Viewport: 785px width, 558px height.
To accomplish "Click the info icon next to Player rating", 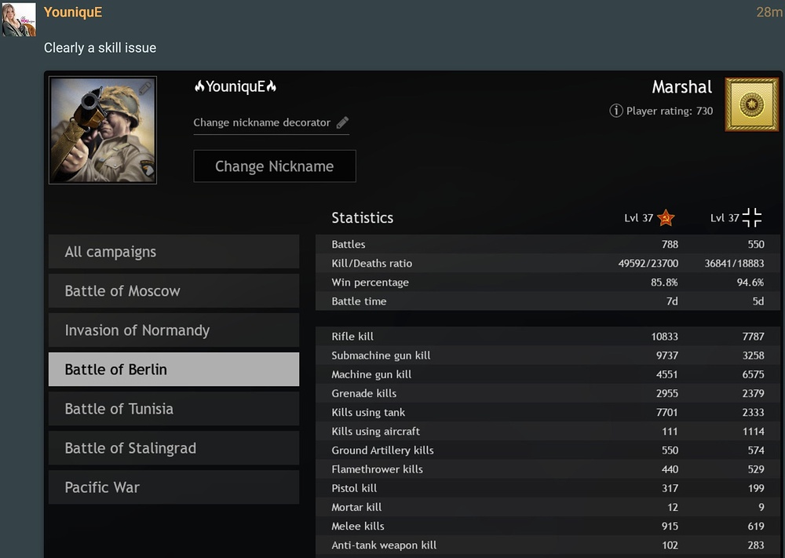I will pos(616,111).
